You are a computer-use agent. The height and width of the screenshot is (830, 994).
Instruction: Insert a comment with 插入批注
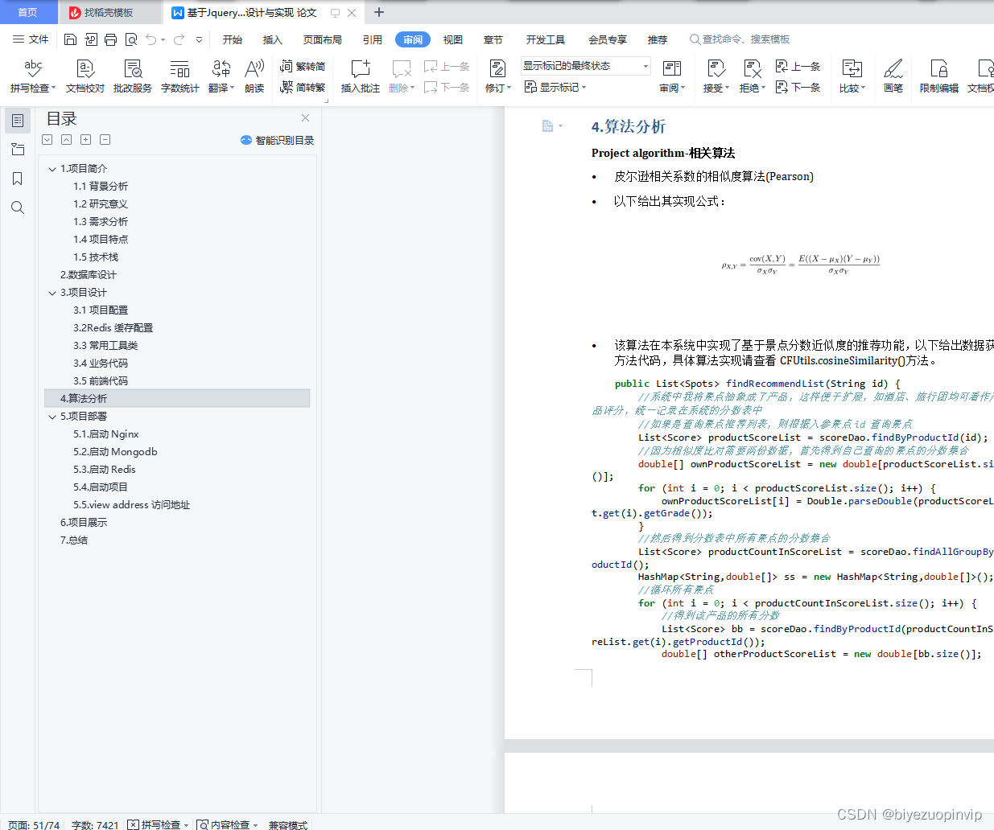click(359, 76)
